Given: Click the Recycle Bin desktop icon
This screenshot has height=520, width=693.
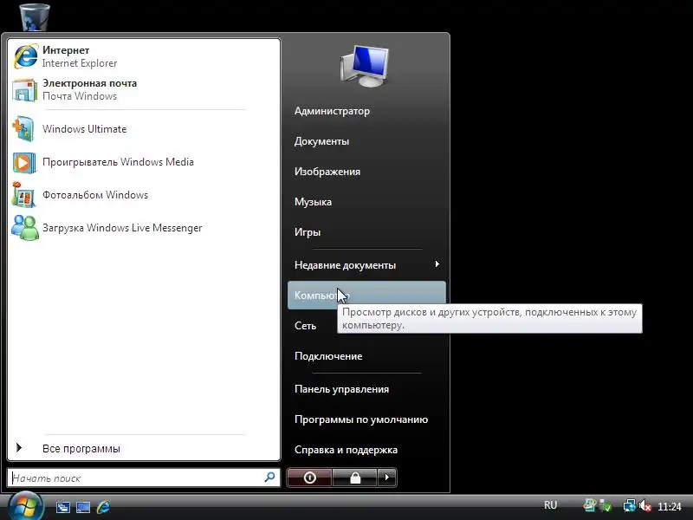Looking at the screenshot, I should (35, 16).
